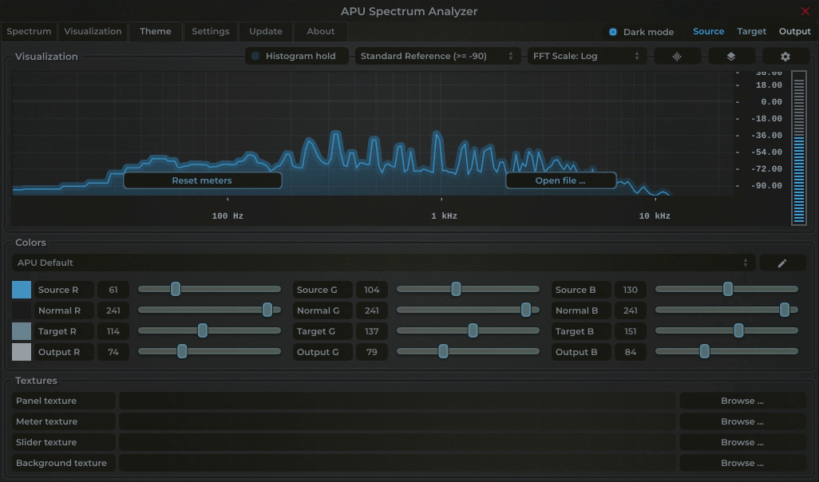
Task: Click the vertical level meter
Action: [798, 148]
